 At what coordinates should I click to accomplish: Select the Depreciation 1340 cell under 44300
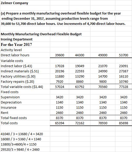point(80,102)
